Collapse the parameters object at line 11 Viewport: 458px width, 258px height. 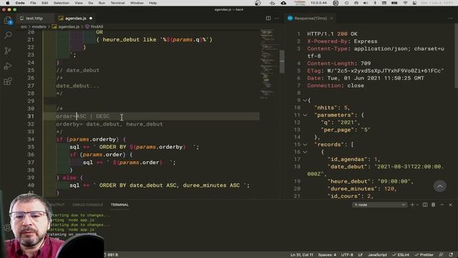pos(305,115)
